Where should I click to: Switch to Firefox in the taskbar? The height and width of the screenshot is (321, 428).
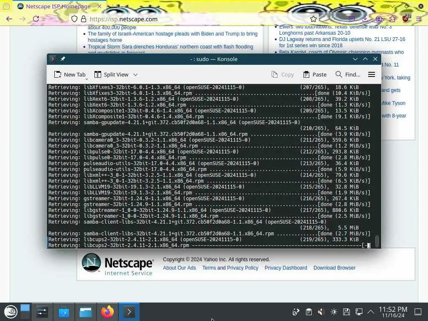pyautogui.click(x=107, y=312)
